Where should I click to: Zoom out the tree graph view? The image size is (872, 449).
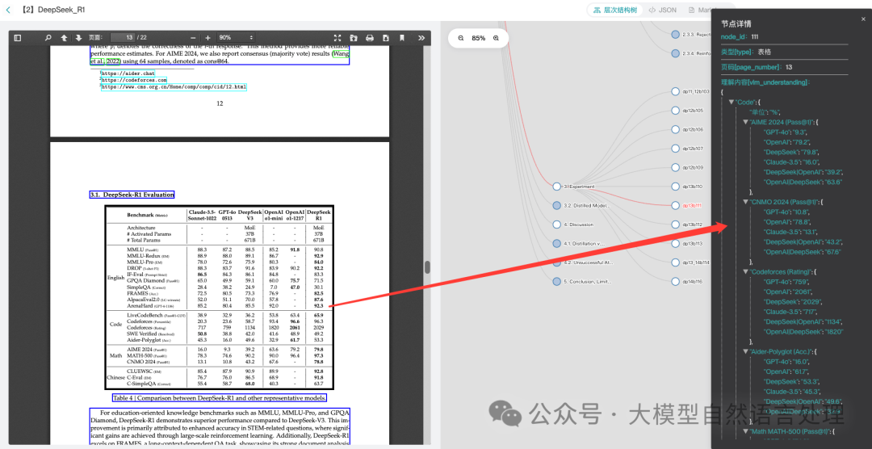click(461, 38)
